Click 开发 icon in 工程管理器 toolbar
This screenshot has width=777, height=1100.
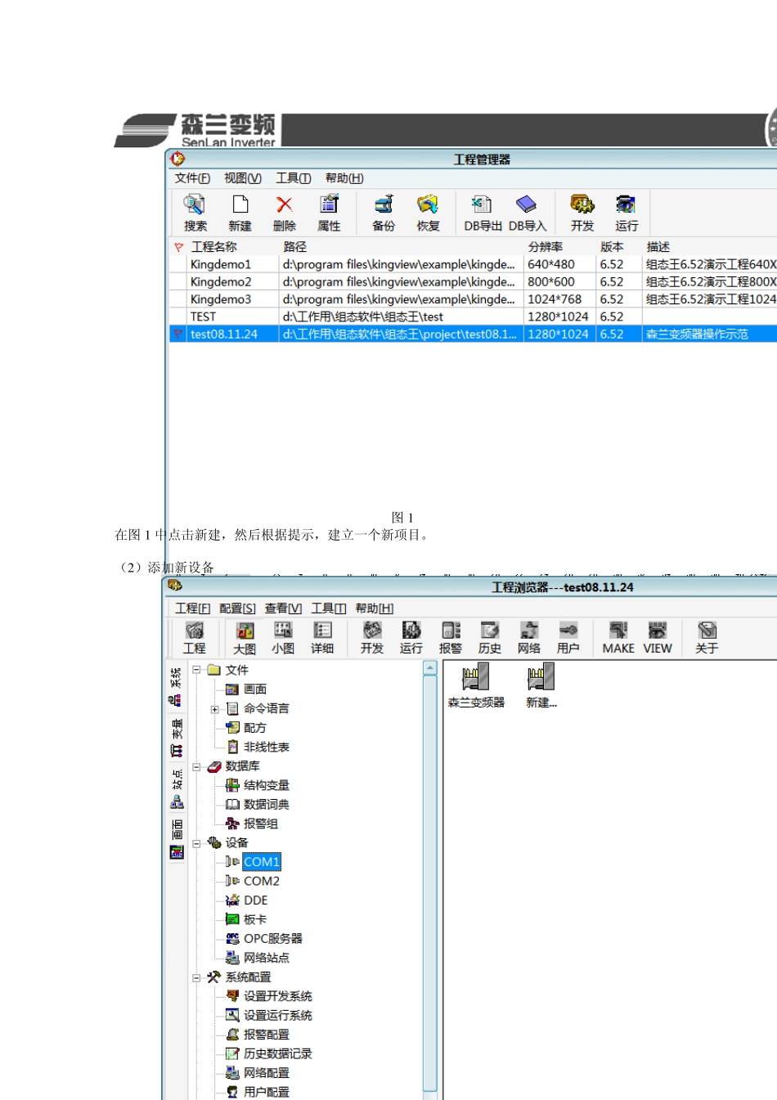582,213
